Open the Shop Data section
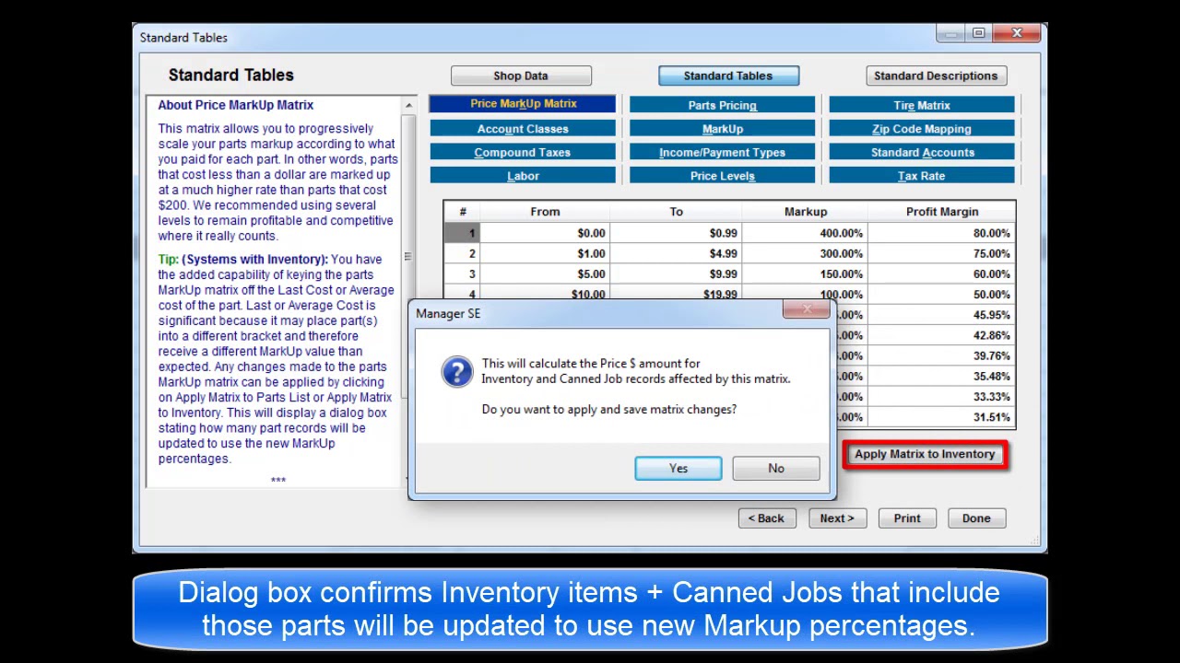This screenshot has height=663, width=1180. 521,76
